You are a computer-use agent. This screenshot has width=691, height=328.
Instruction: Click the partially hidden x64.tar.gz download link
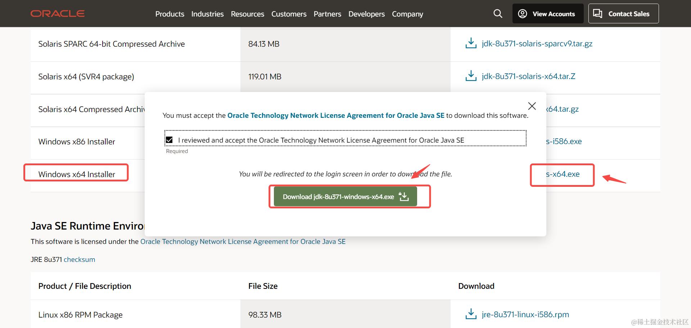coord(563,109)
